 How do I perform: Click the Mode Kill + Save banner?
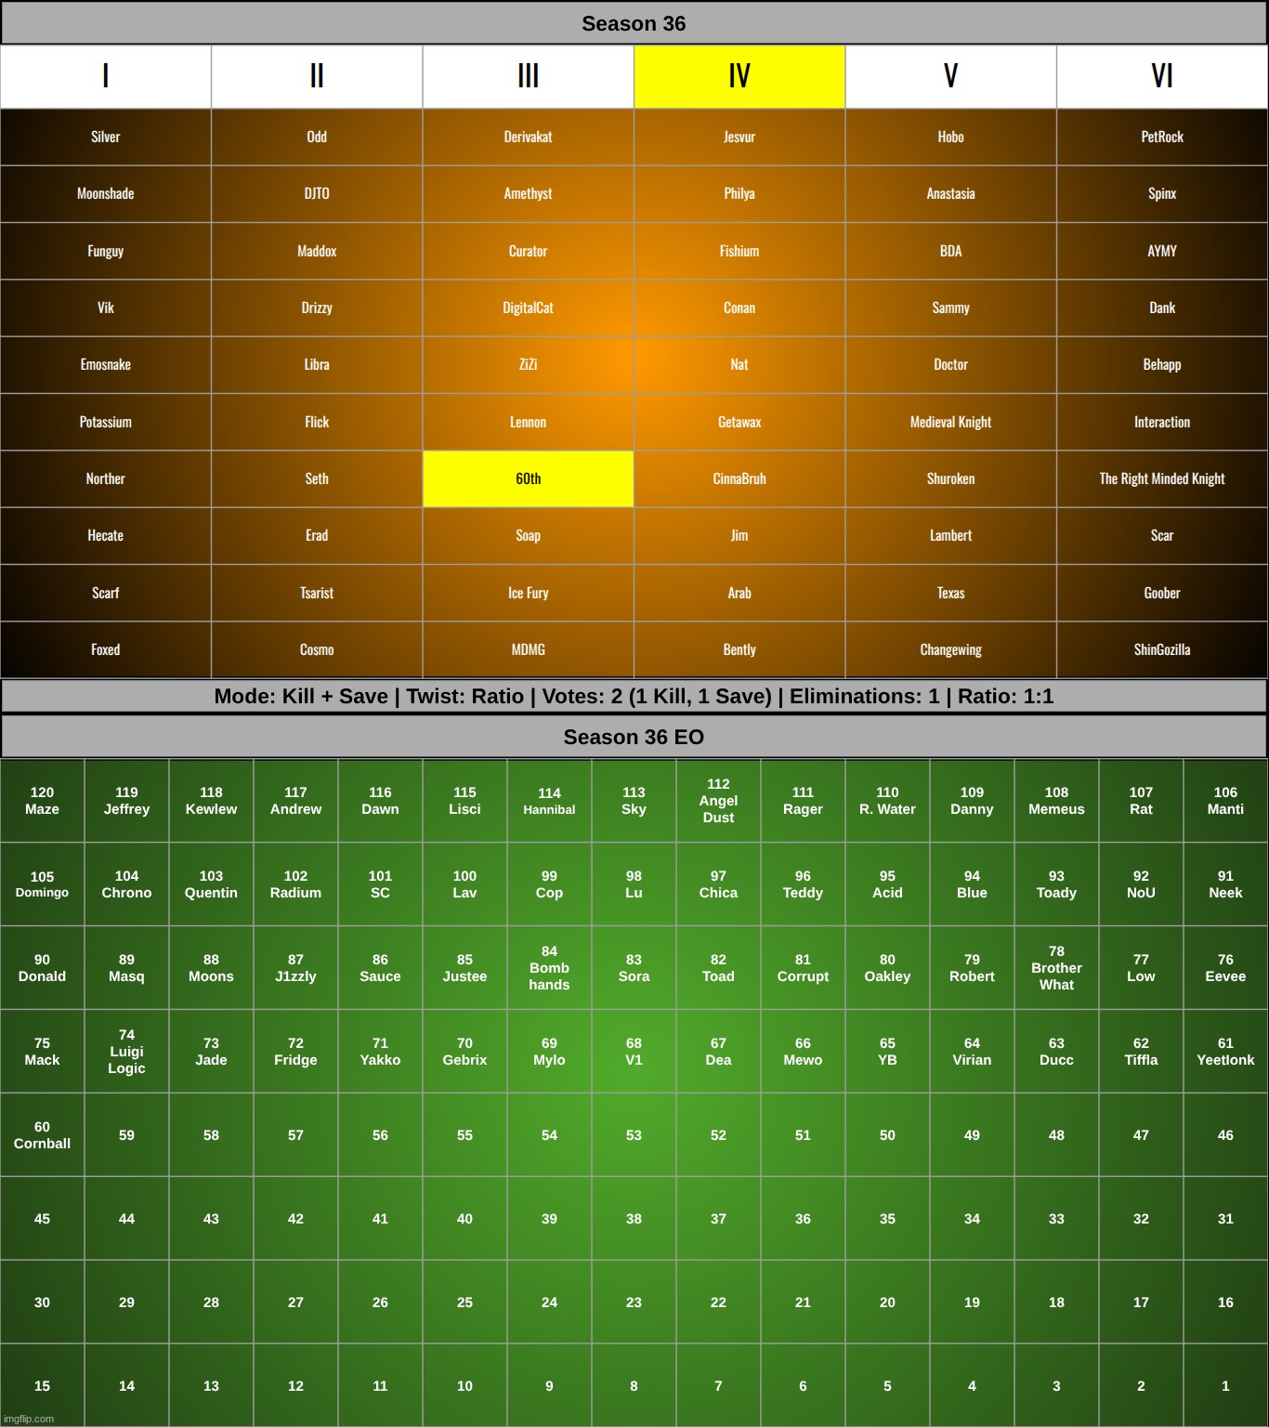(x=634, y=696)
